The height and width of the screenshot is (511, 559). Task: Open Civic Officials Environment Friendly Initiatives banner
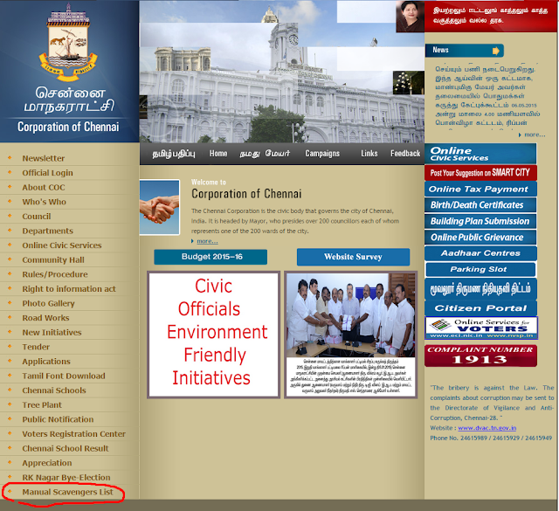pos(213,335)
